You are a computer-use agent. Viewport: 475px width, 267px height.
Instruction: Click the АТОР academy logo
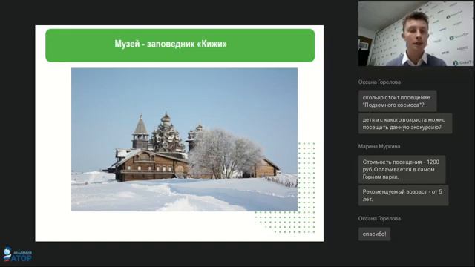(17, 254)
